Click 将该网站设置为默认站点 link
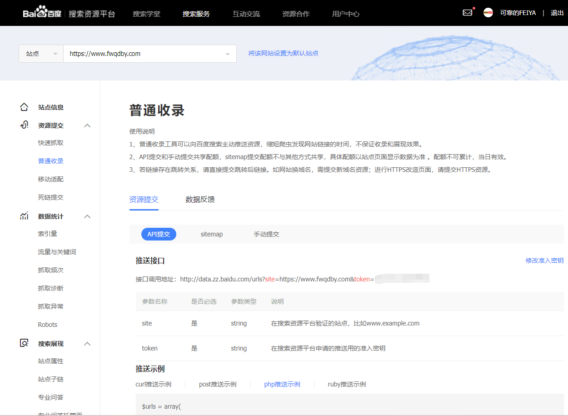 point(284,53)
